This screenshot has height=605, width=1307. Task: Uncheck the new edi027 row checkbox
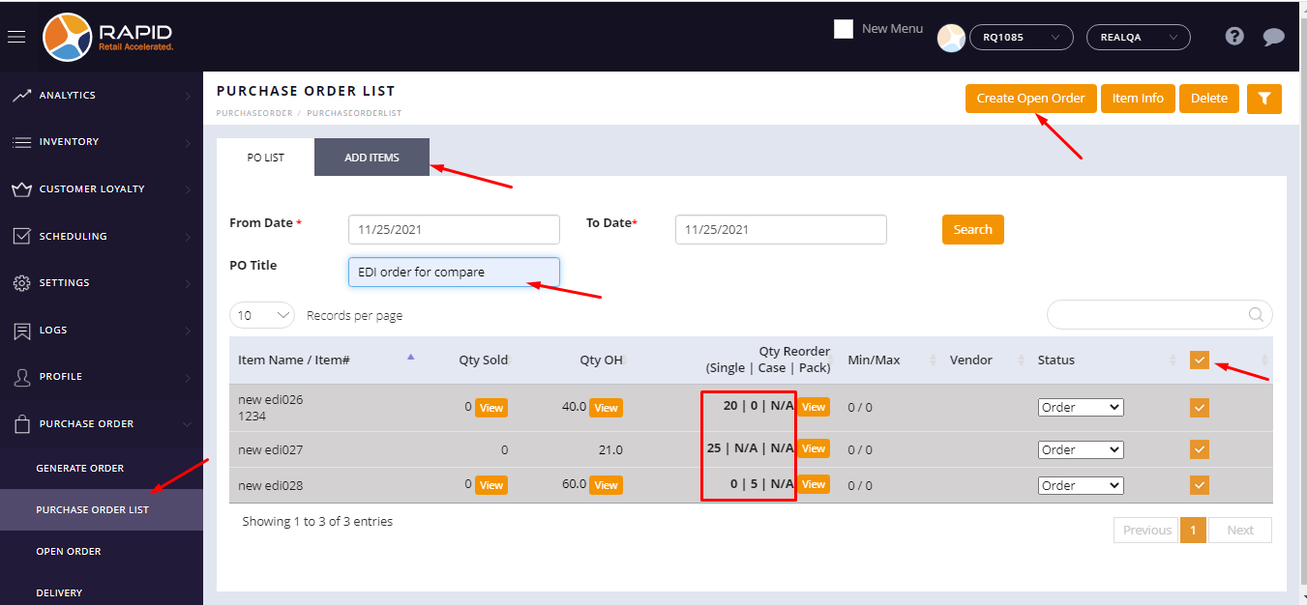pos(1200,449)
